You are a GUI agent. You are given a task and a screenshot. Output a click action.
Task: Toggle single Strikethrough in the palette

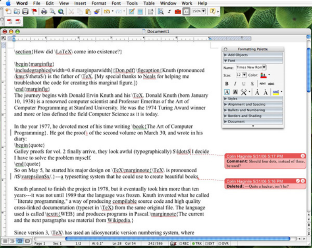pos(262,83)
